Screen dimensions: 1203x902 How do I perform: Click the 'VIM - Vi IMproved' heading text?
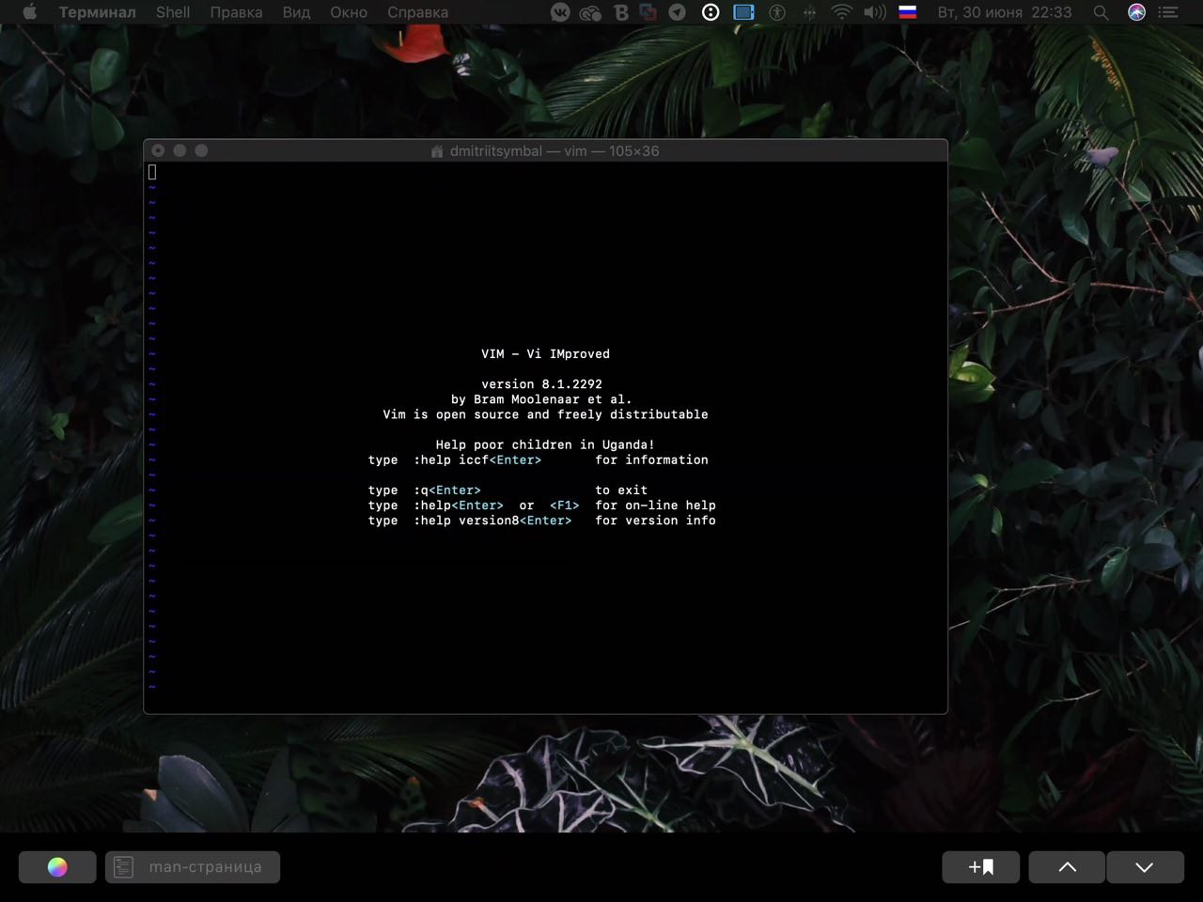545,354
